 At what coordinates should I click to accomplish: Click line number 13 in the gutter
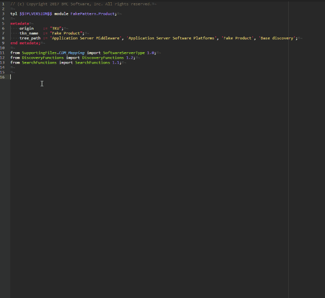pos(2,62)
